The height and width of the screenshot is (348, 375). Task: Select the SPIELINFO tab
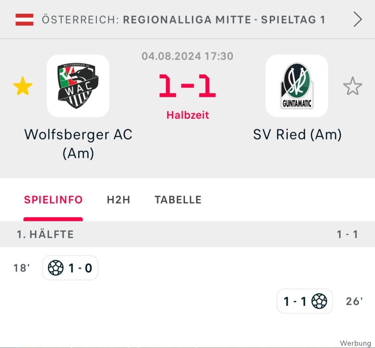point(53,200)
